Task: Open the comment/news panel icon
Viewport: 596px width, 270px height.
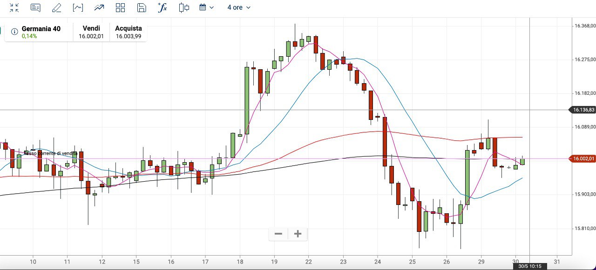Action: point(35,7)
